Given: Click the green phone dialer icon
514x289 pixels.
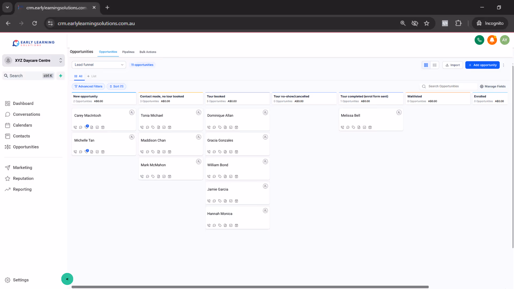Looking at the screenshot, I should click(479, 40).
